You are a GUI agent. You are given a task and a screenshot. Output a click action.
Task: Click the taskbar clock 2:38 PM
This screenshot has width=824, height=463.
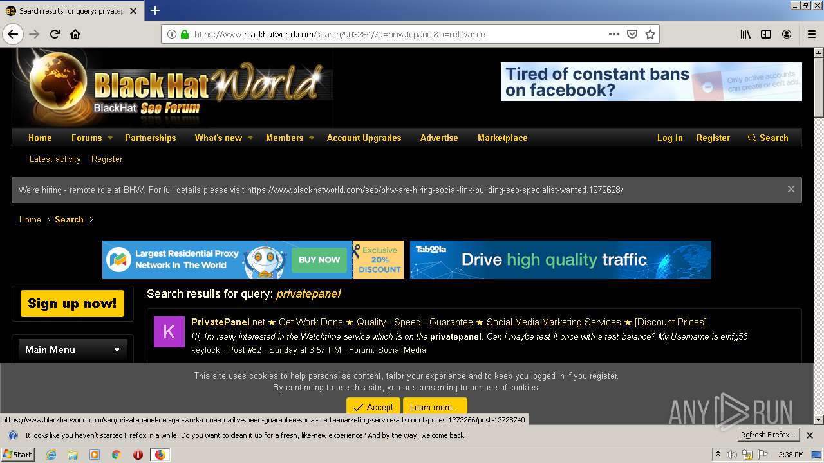pos(791,455)
